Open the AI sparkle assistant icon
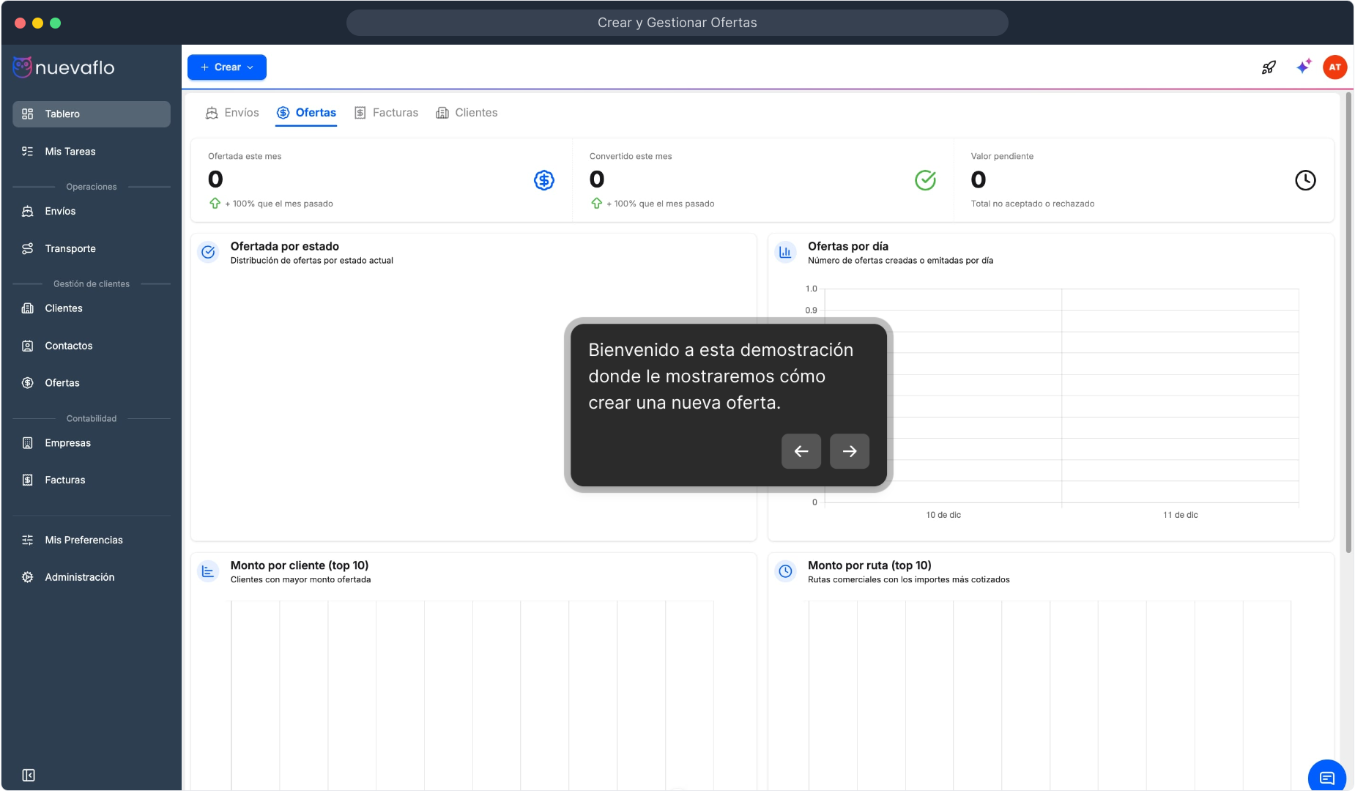The width and height of the screenshot is (1355, 791). click(x=1303, y=67)
